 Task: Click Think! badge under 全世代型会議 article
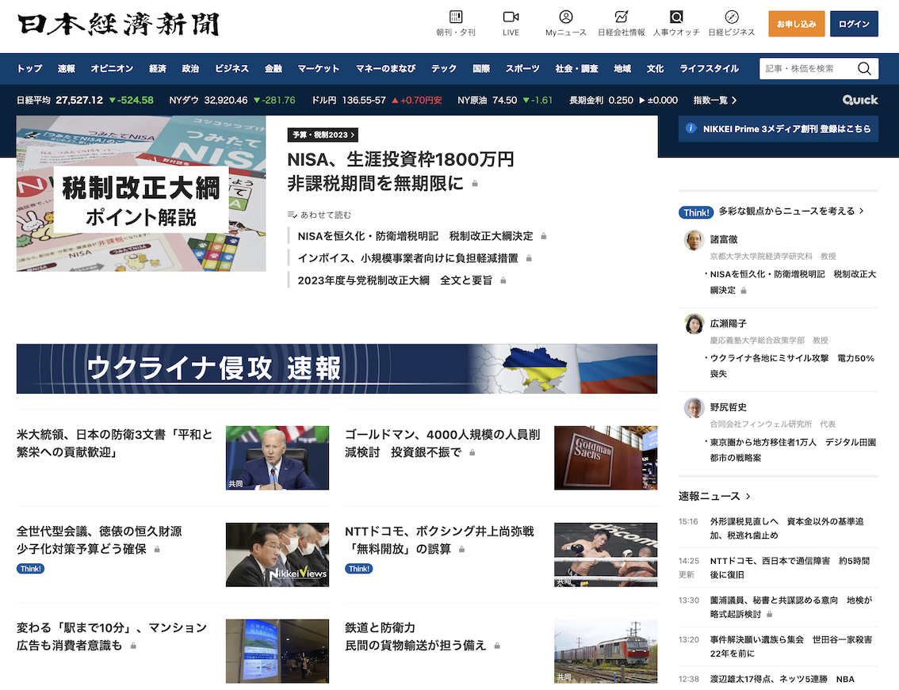30,569
